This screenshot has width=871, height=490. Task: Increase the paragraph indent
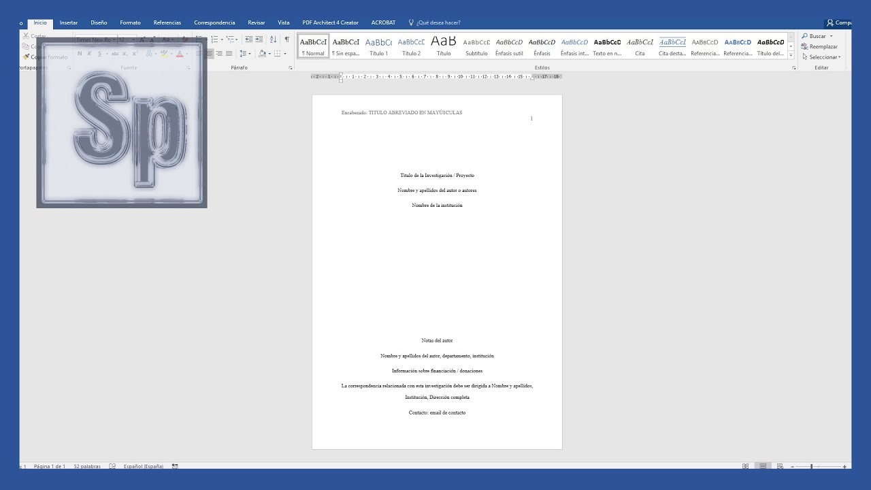[x=259, y=39]
